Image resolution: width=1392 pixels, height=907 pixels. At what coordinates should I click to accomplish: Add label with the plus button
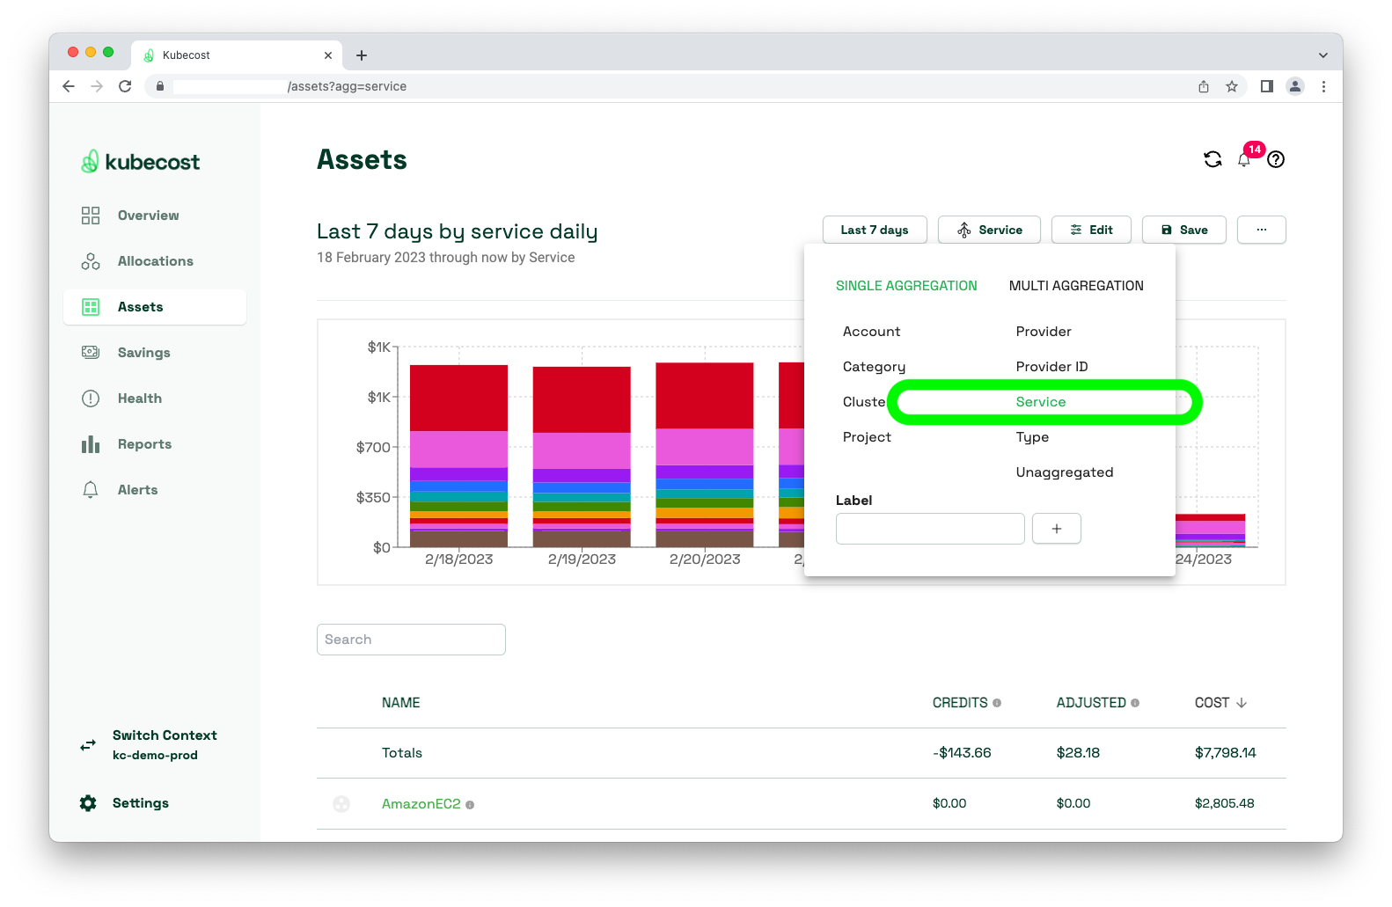[x=1057, y=529]
